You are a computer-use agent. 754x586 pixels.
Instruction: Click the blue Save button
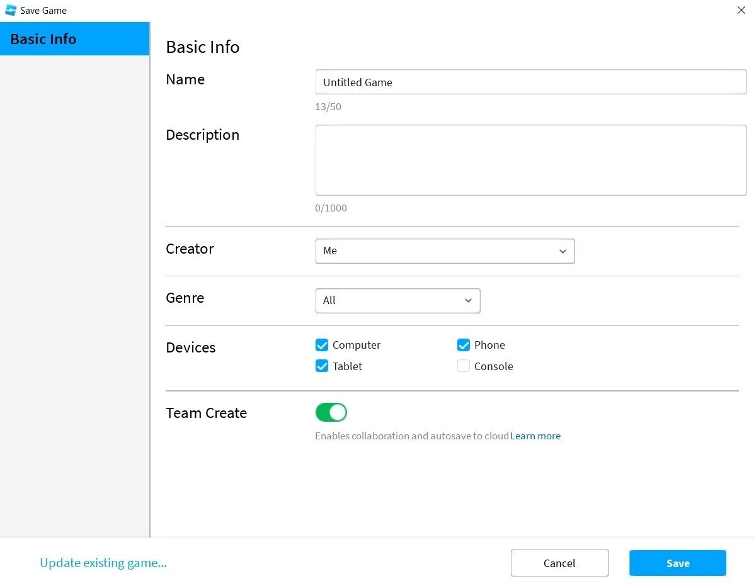tap(678, 563)
